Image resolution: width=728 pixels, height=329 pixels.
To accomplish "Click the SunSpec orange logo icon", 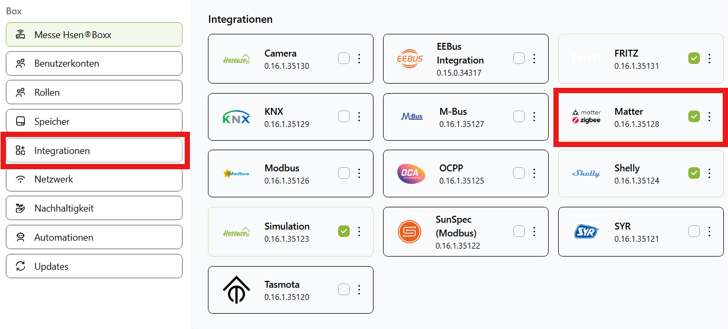I will [410, 232].
